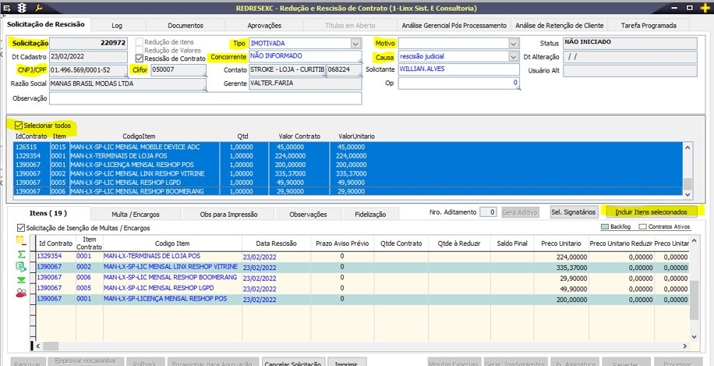
Task: Toggle Solicitação de Isenção de Multas checkbox
Action: click(x=21, y=228)
